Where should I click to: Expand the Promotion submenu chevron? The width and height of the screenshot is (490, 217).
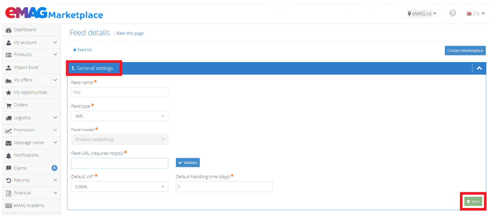(x=55, y=130)
